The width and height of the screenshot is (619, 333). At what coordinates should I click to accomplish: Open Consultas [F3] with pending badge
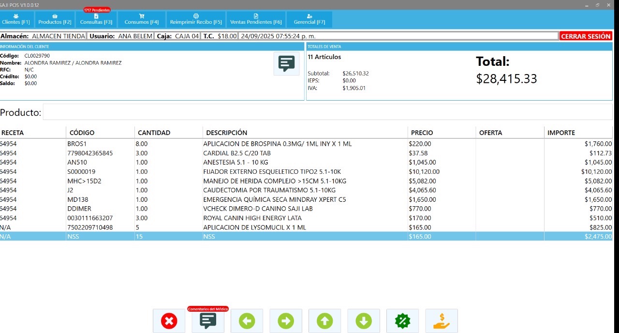pyautogui.click(x=96, y=19)
